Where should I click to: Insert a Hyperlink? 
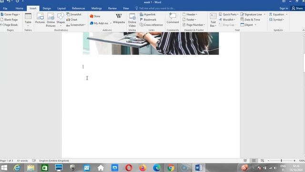click(x=148, y=14)
